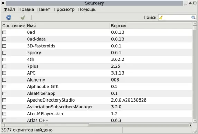
Task: Sort by the Состояние column header
Action: (14, 26)
